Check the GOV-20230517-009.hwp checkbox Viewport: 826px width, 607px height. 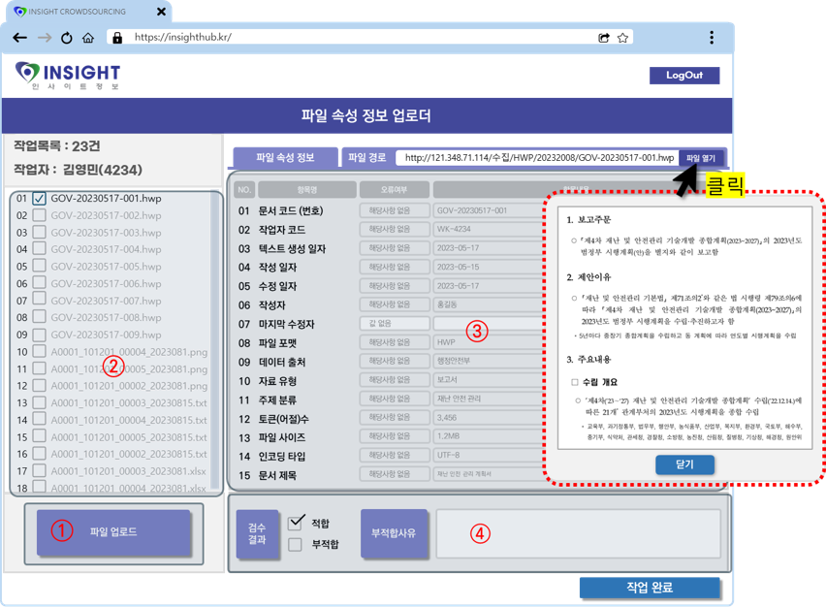[x=39, y=335]
